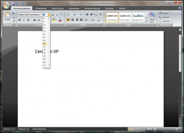Viewport: 184px width, 133px height.
Task: Toggle align text right
Action: coord(77,20)
